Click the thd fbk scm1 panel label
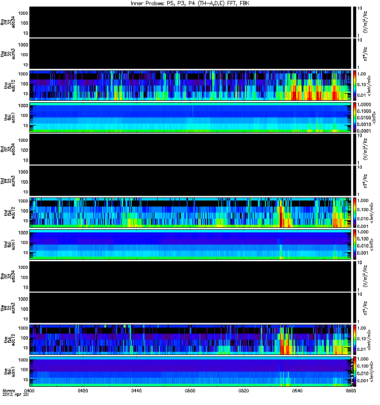Viewport: 380px width, 405px height. click(10, 245)
